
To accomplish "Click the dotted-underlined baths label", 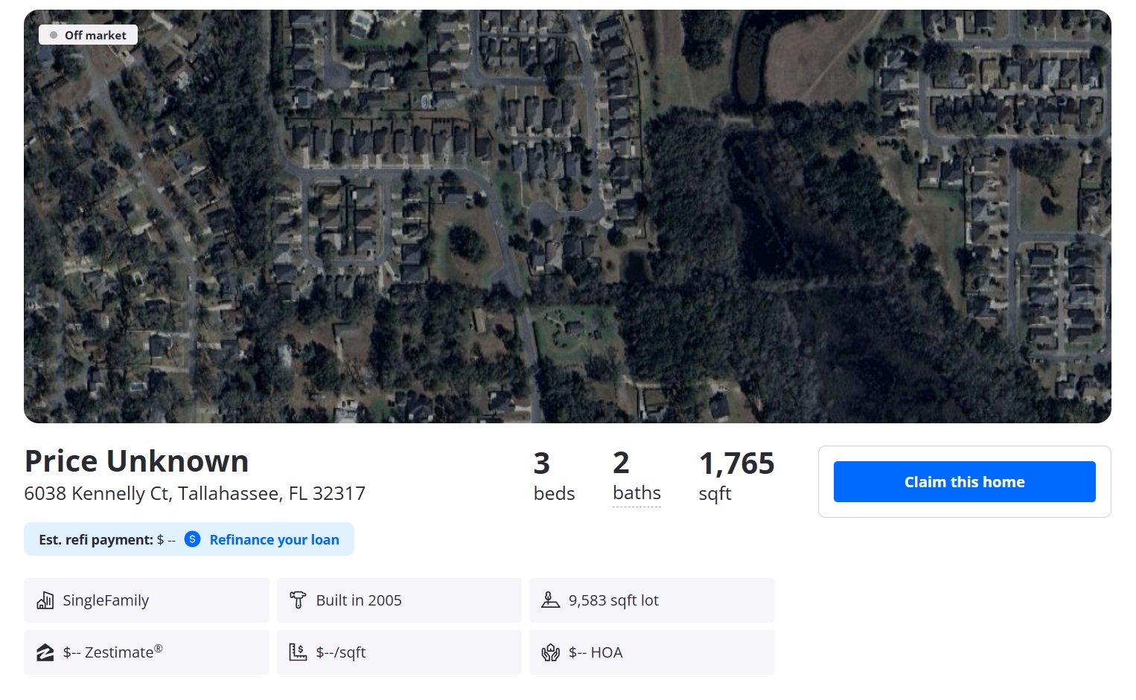I will [636, 492].
